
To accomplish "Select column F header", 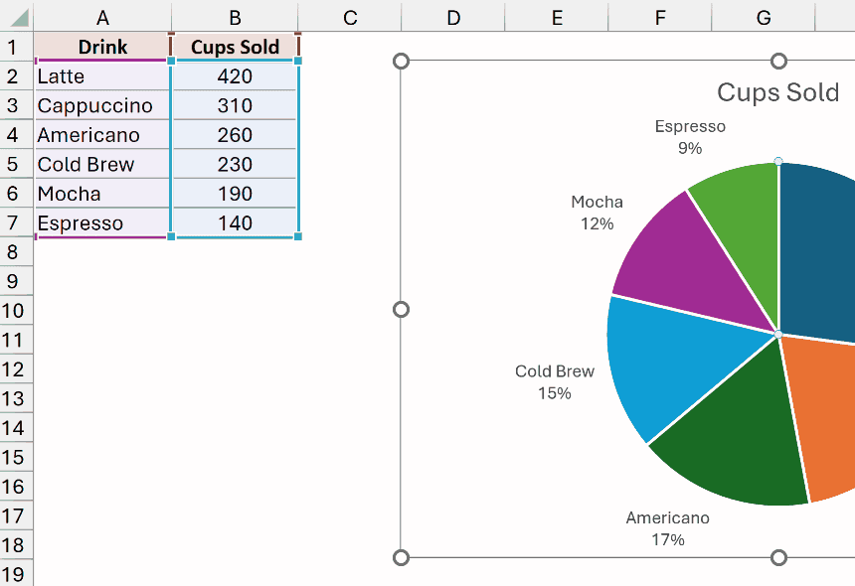I will (660, 18).
